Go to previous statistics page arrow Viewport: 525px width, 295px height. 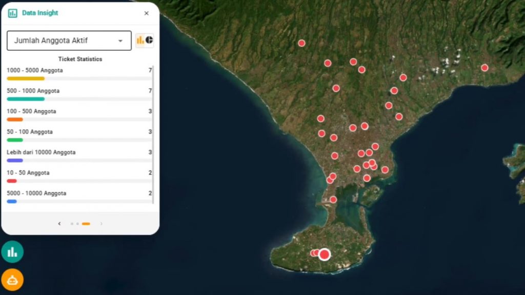pos(59,224)
